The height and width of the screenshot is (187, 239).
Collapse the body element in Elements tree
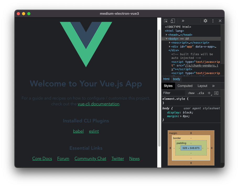pos(166,38)
